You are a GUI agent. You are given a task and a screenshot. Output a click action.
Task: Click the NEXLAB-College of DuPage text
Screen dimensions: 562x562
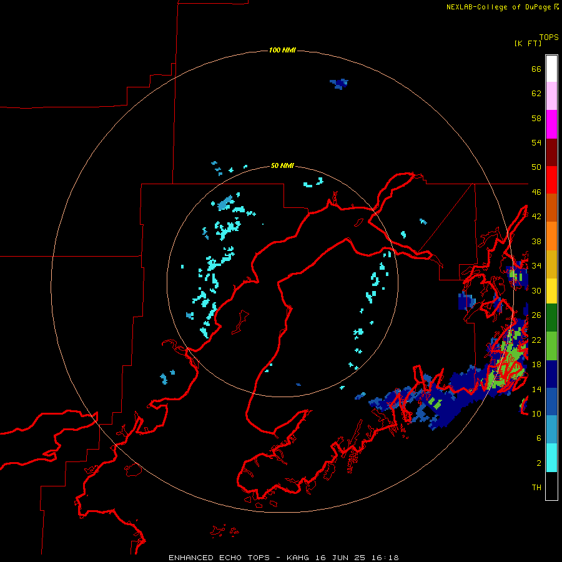click(498, 7)
